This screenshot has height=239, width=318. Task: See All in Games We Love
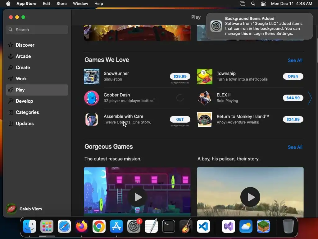coord(295,60)
